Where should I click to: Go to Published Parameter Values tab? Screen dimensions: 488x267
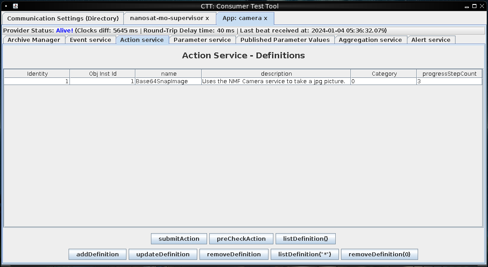[285, 40]
